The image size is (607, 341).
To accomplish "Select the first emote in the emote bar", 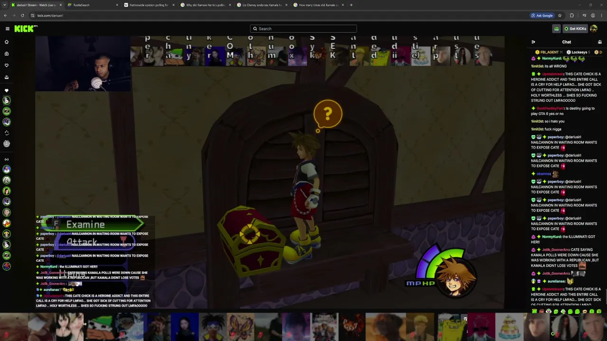I will [534, 312].
